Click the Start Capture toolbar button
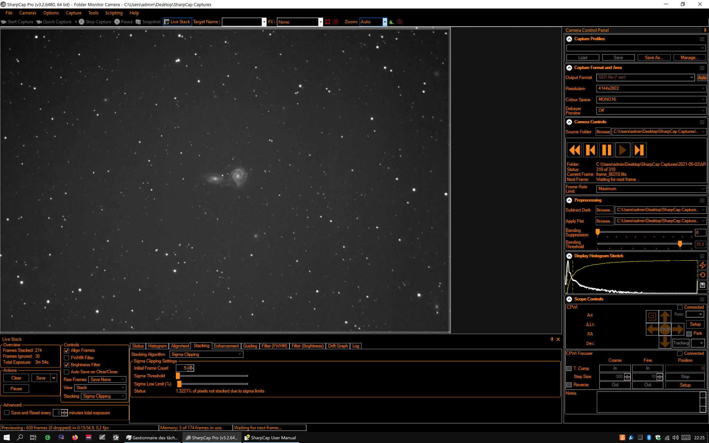Image resolution: width=709 pixels, height=443 pixels. point(17,22)
